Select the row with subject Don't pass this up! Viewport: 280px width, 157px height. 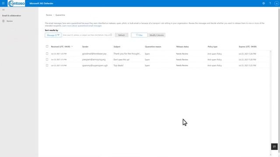pos(47,59)
